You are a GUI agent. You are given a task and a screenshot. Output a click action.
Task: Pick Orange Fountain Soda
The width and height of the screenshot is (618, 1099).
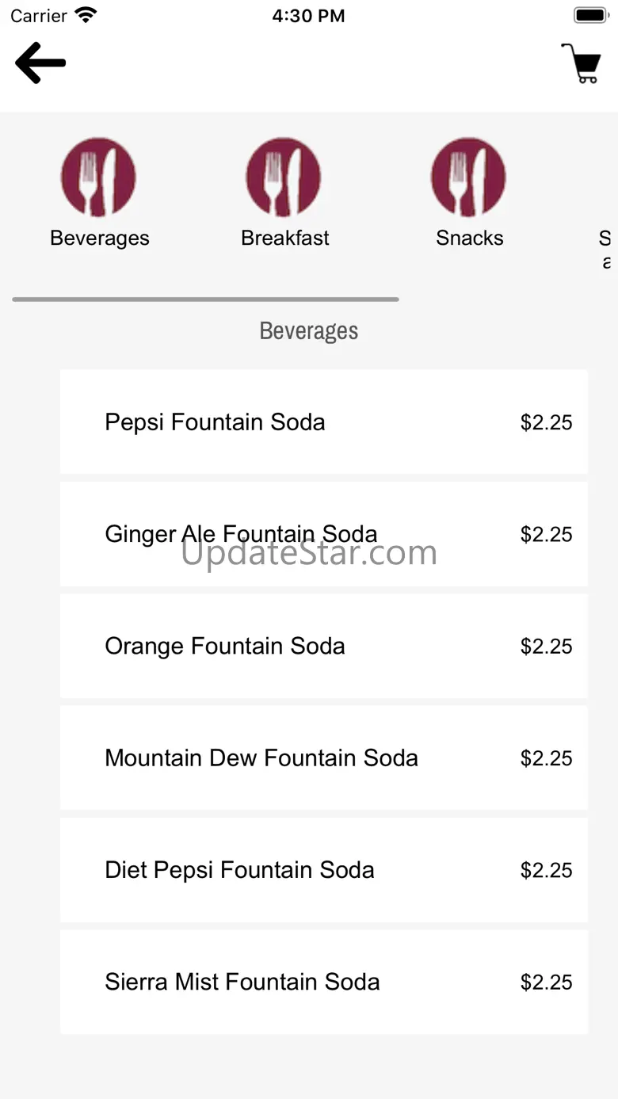(x=225, y=646)
